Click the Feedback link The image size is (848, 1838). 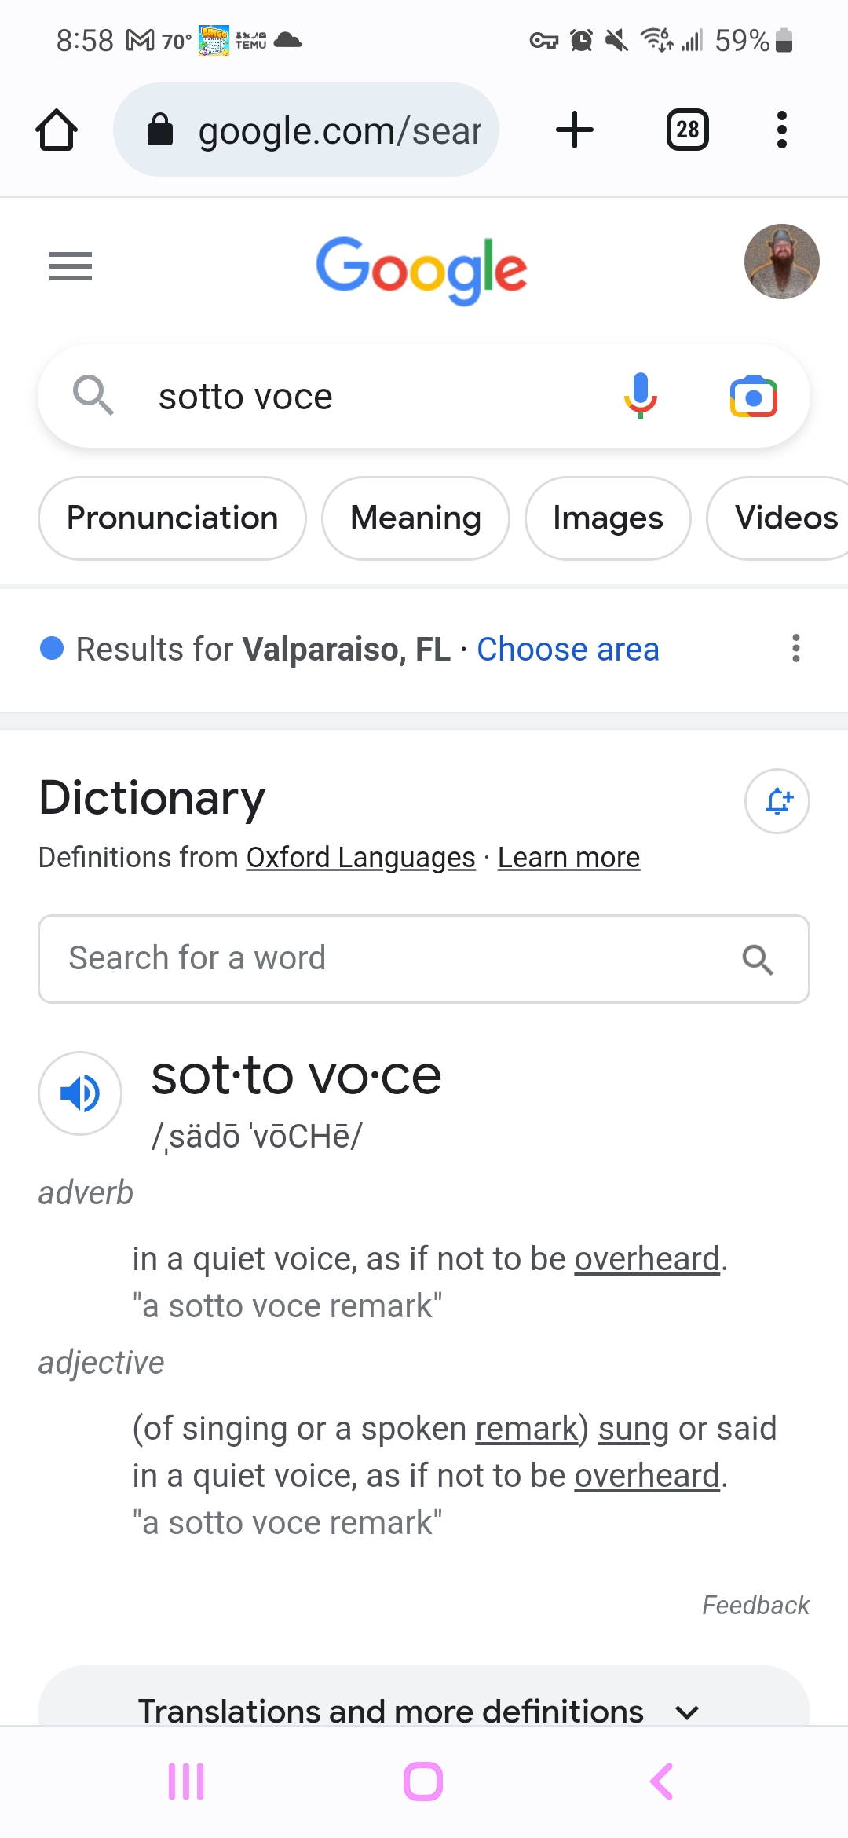[x=755, y=1605]
